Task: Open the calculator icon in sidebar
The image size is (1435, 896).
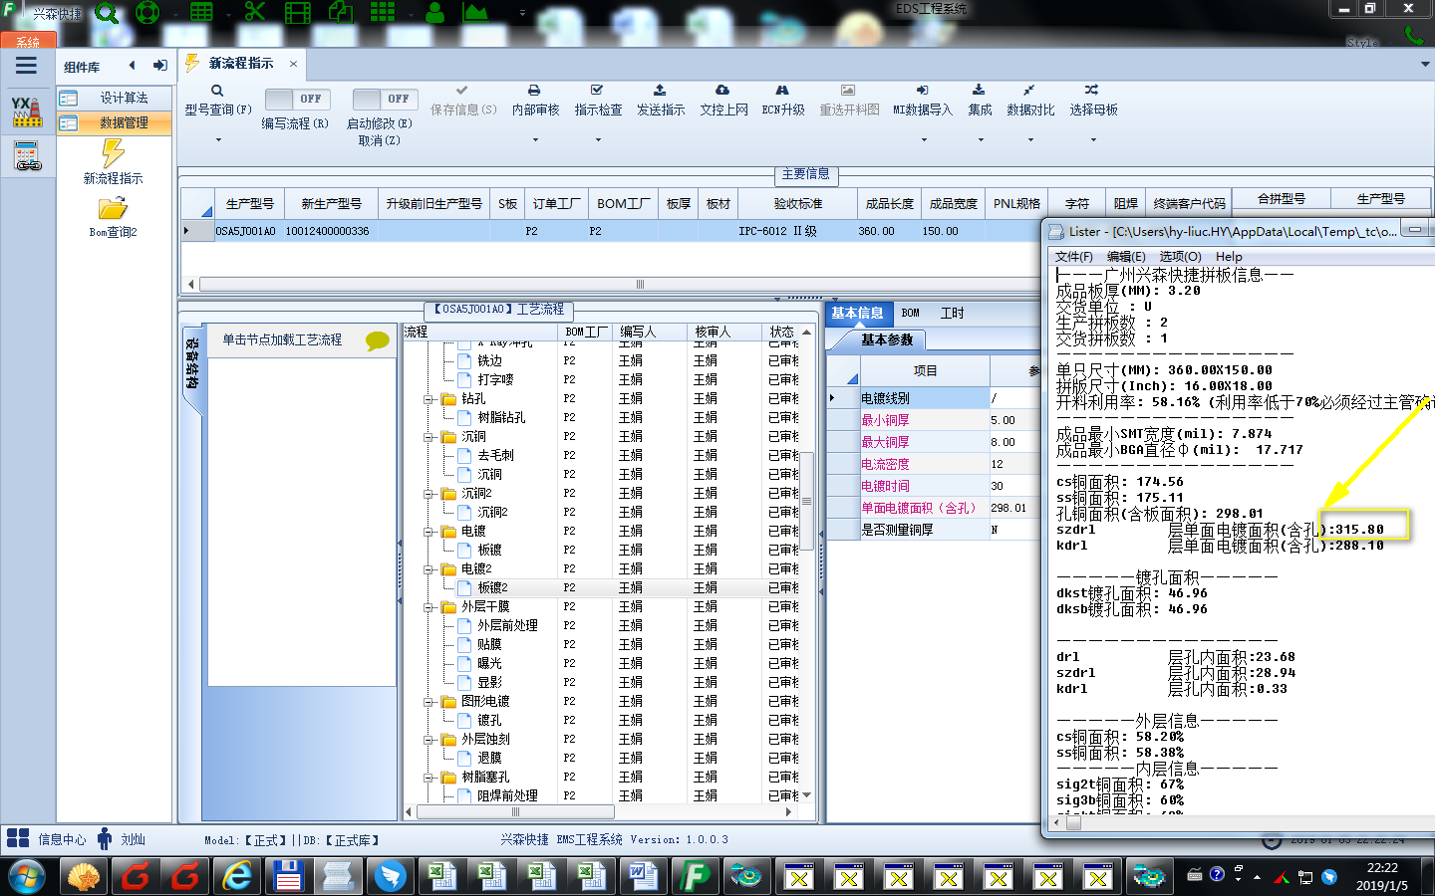Action: click(27, 156)
